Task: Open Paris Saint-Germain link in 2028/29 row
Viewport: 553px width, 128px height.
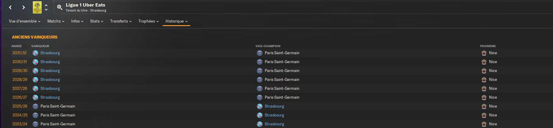Action: [282, 80]
